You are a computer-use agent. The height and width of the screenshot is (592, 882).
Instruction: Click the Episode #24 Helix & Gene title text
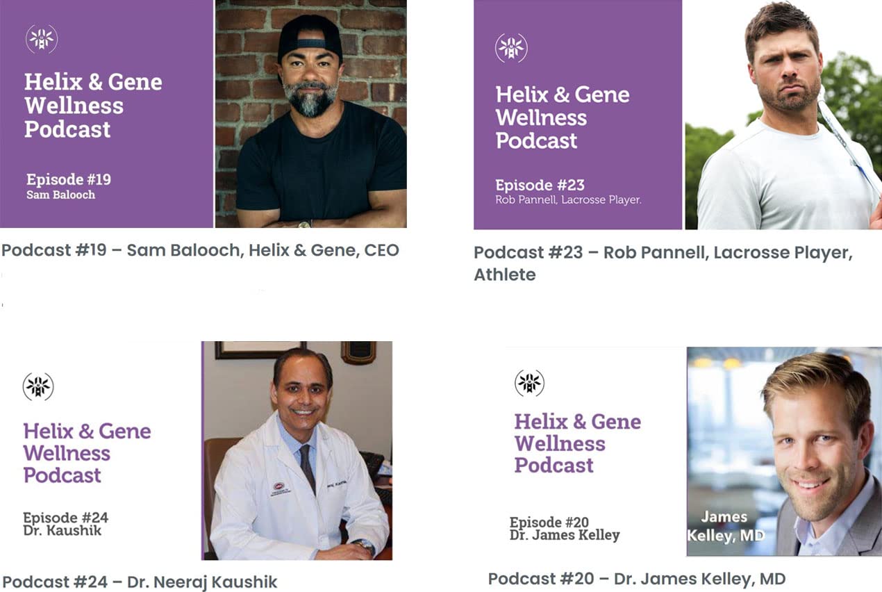[87, 453]
